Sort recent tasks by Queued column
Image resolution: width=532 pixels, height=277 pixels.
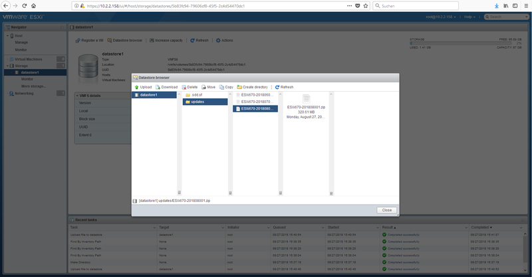(x=279, y=227)
